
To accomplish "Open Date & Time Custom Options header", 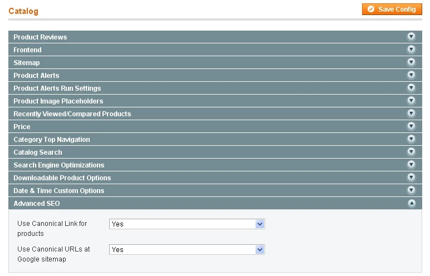I will (215, 190).
